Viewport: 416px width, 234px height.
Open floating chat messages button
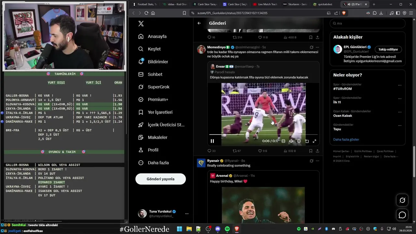pyautogui.click(x=402, y=215)
